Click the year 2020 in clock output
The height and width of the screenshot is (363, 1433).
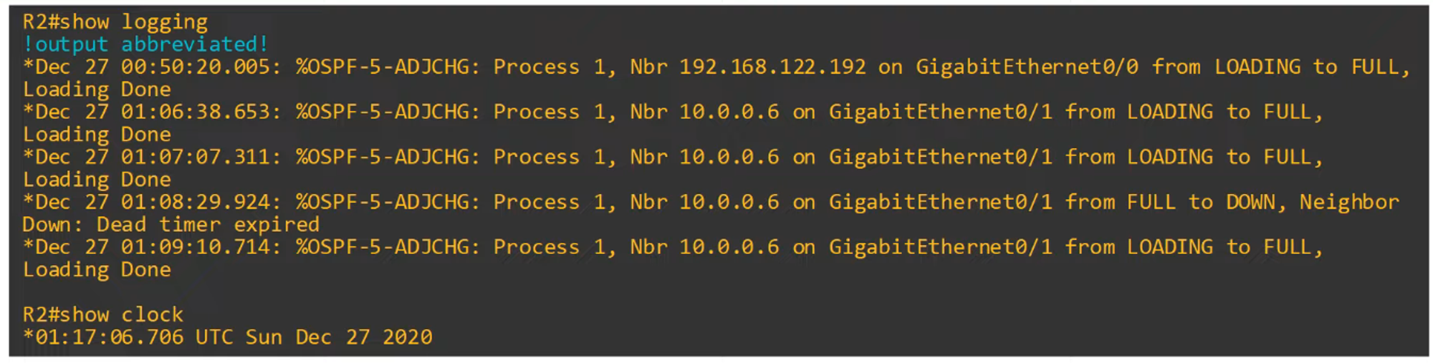[407, 337]
